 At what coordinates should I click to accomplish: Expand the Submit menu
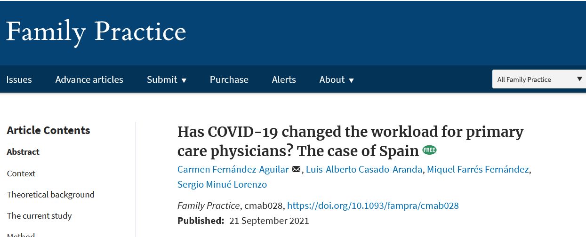point(167,79)
